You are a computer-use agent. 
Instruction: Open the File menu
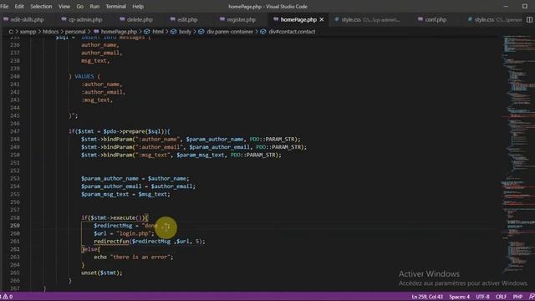[4, 7]
